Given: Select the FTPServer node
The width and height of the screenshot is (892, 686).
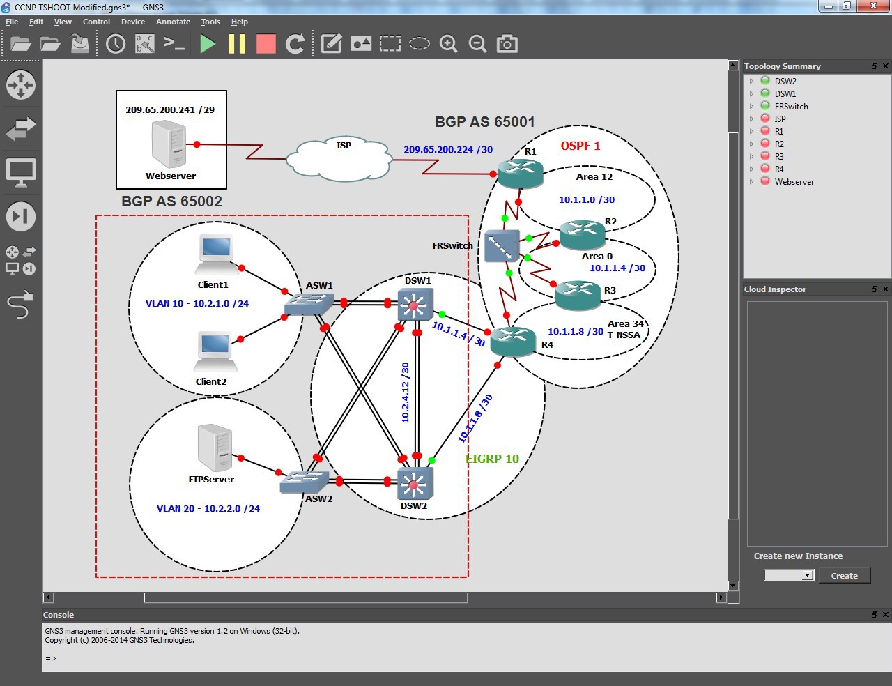Looking at the screenshot, I should click(215, 448).
